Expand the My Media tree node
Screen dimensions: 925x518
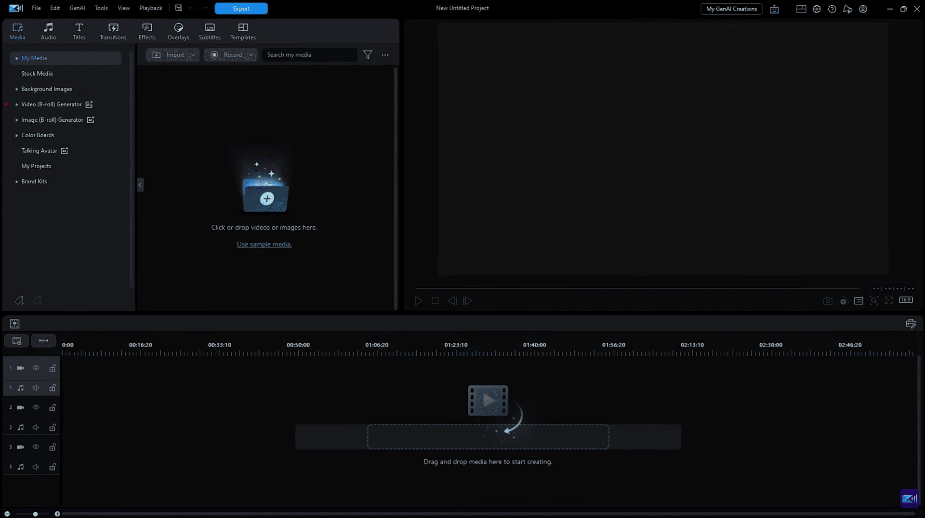point(17,58)
